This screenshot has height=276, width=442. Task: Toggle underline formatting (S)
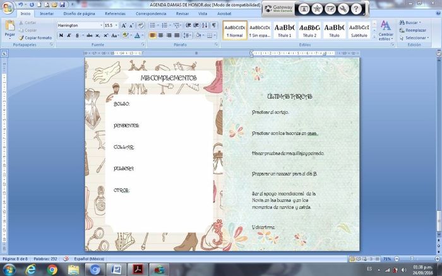[x=77, y=35]
